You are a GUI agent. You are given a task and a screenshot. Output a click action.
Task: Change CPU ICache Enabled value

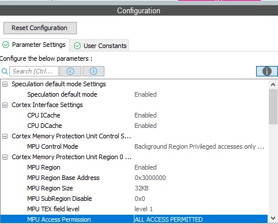[145, 115]
